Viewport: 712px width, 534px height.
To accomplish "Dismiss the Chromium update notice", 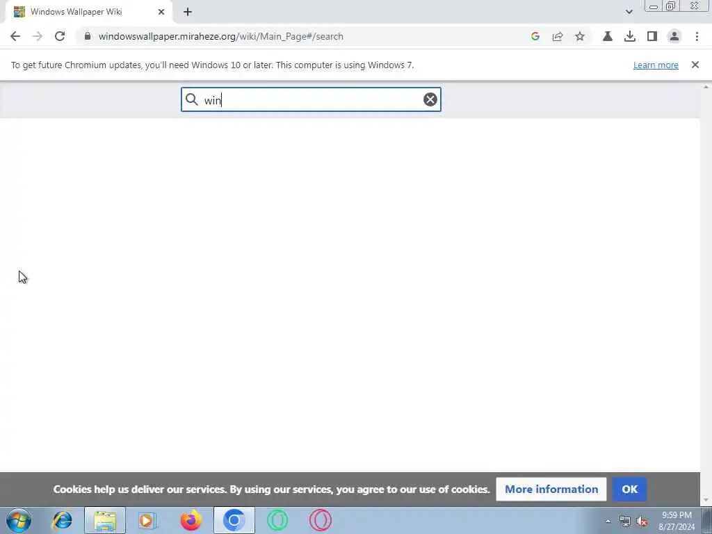I will 695,65.
